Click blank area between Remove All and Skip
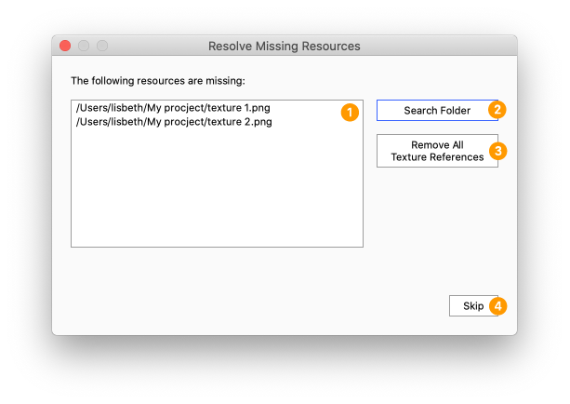 pos(437,231)
